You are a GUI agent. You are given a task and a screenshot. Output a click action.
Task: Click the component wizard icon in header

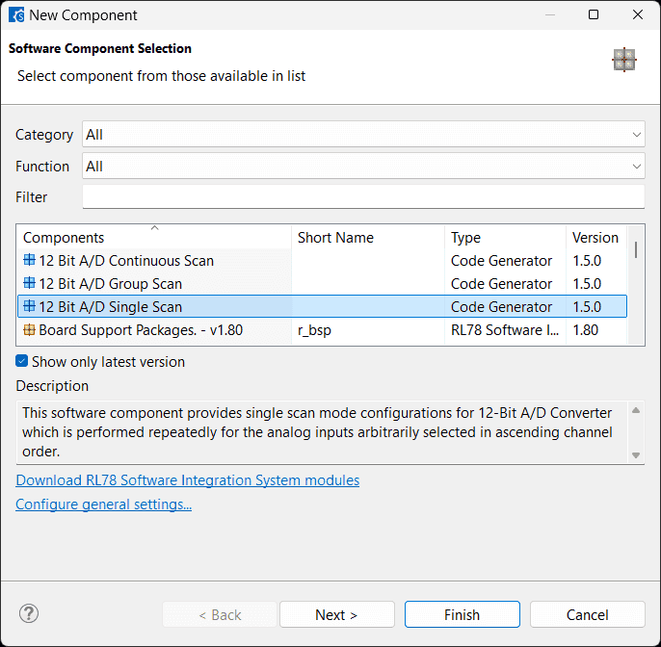[624, 60]
